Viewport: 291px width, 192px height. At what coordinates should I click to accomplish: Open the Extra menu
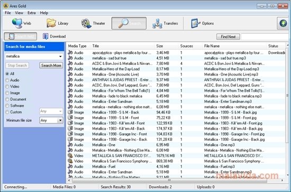click(x=32, y=13)
